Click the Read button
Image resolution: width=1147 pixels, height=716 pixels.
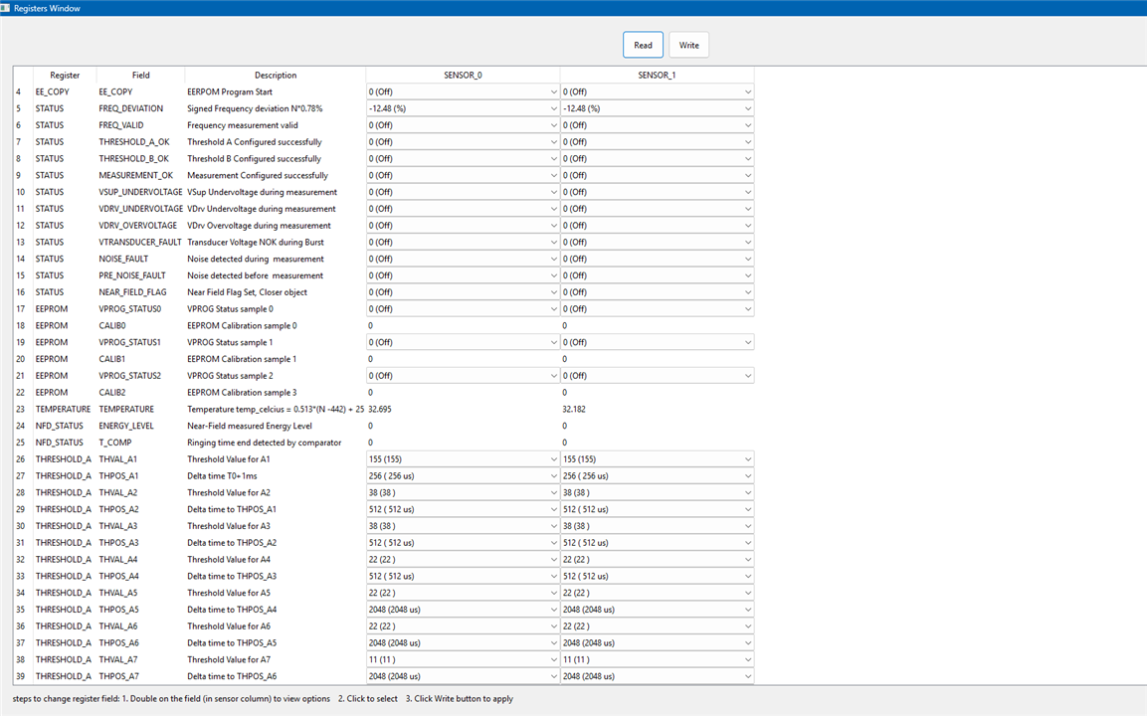[643, 45]
